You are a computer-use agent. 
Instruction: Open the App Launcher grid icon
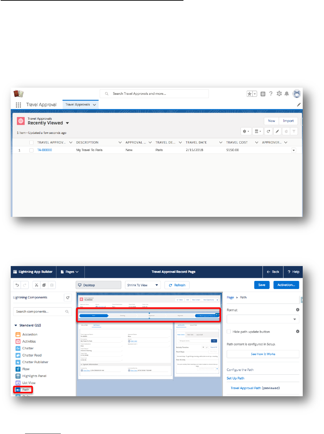point(18,105)
